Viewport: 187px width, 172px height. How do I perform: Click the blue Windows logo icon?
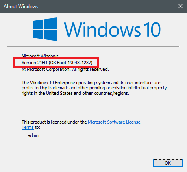coord(45,29)
